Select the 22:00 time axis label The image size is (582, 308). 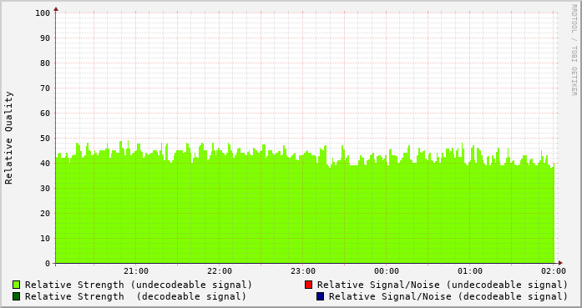220,271
